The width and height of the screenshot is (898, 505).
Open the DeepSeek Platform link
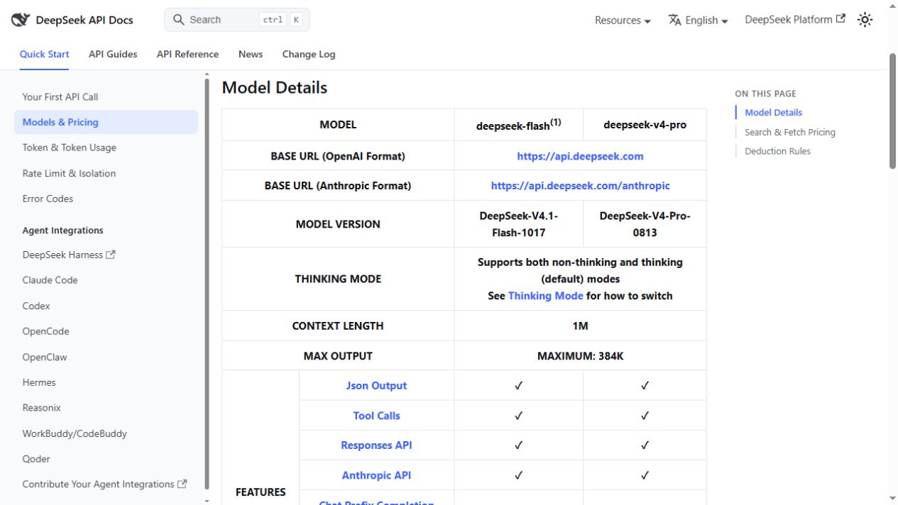795,19
